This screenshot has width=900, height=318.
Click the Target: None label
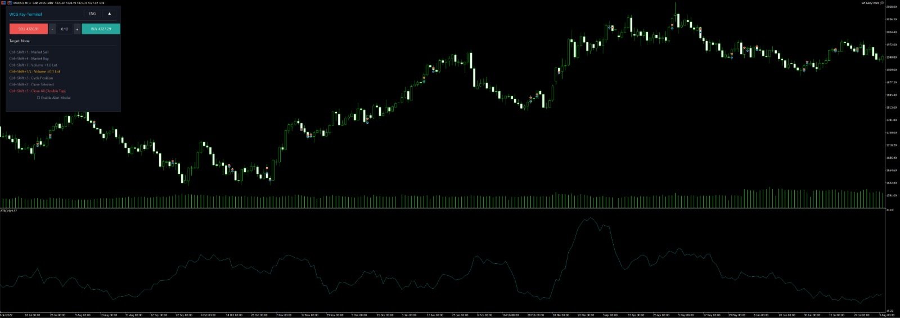click(19, 41)
